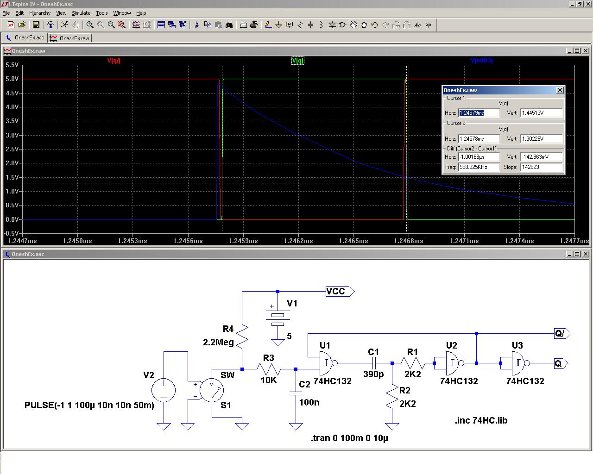Close the cursor readout dialog
593x474 pixels.
click(560, 90)
